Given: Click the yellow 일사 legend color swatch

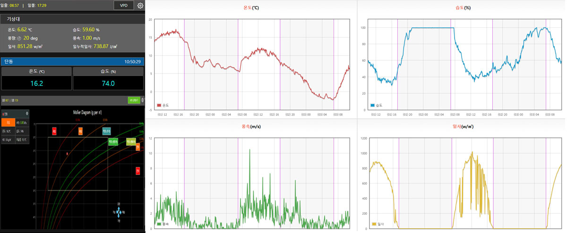Looking at the screenshot, I should (374, 224).
